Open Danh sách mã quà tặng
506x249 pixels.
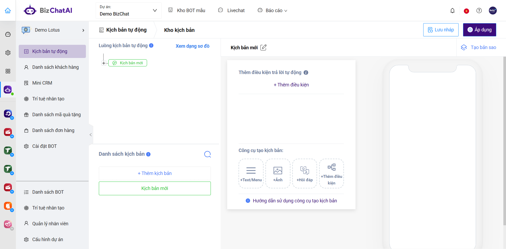(x=52, y=115)
